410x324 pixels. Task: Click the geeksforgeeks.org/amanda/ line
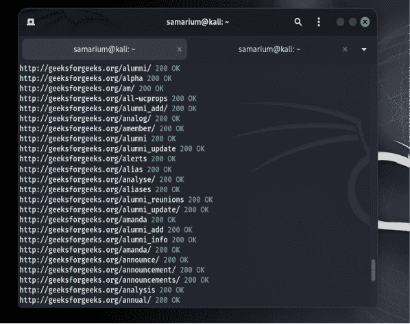[99, 250]
